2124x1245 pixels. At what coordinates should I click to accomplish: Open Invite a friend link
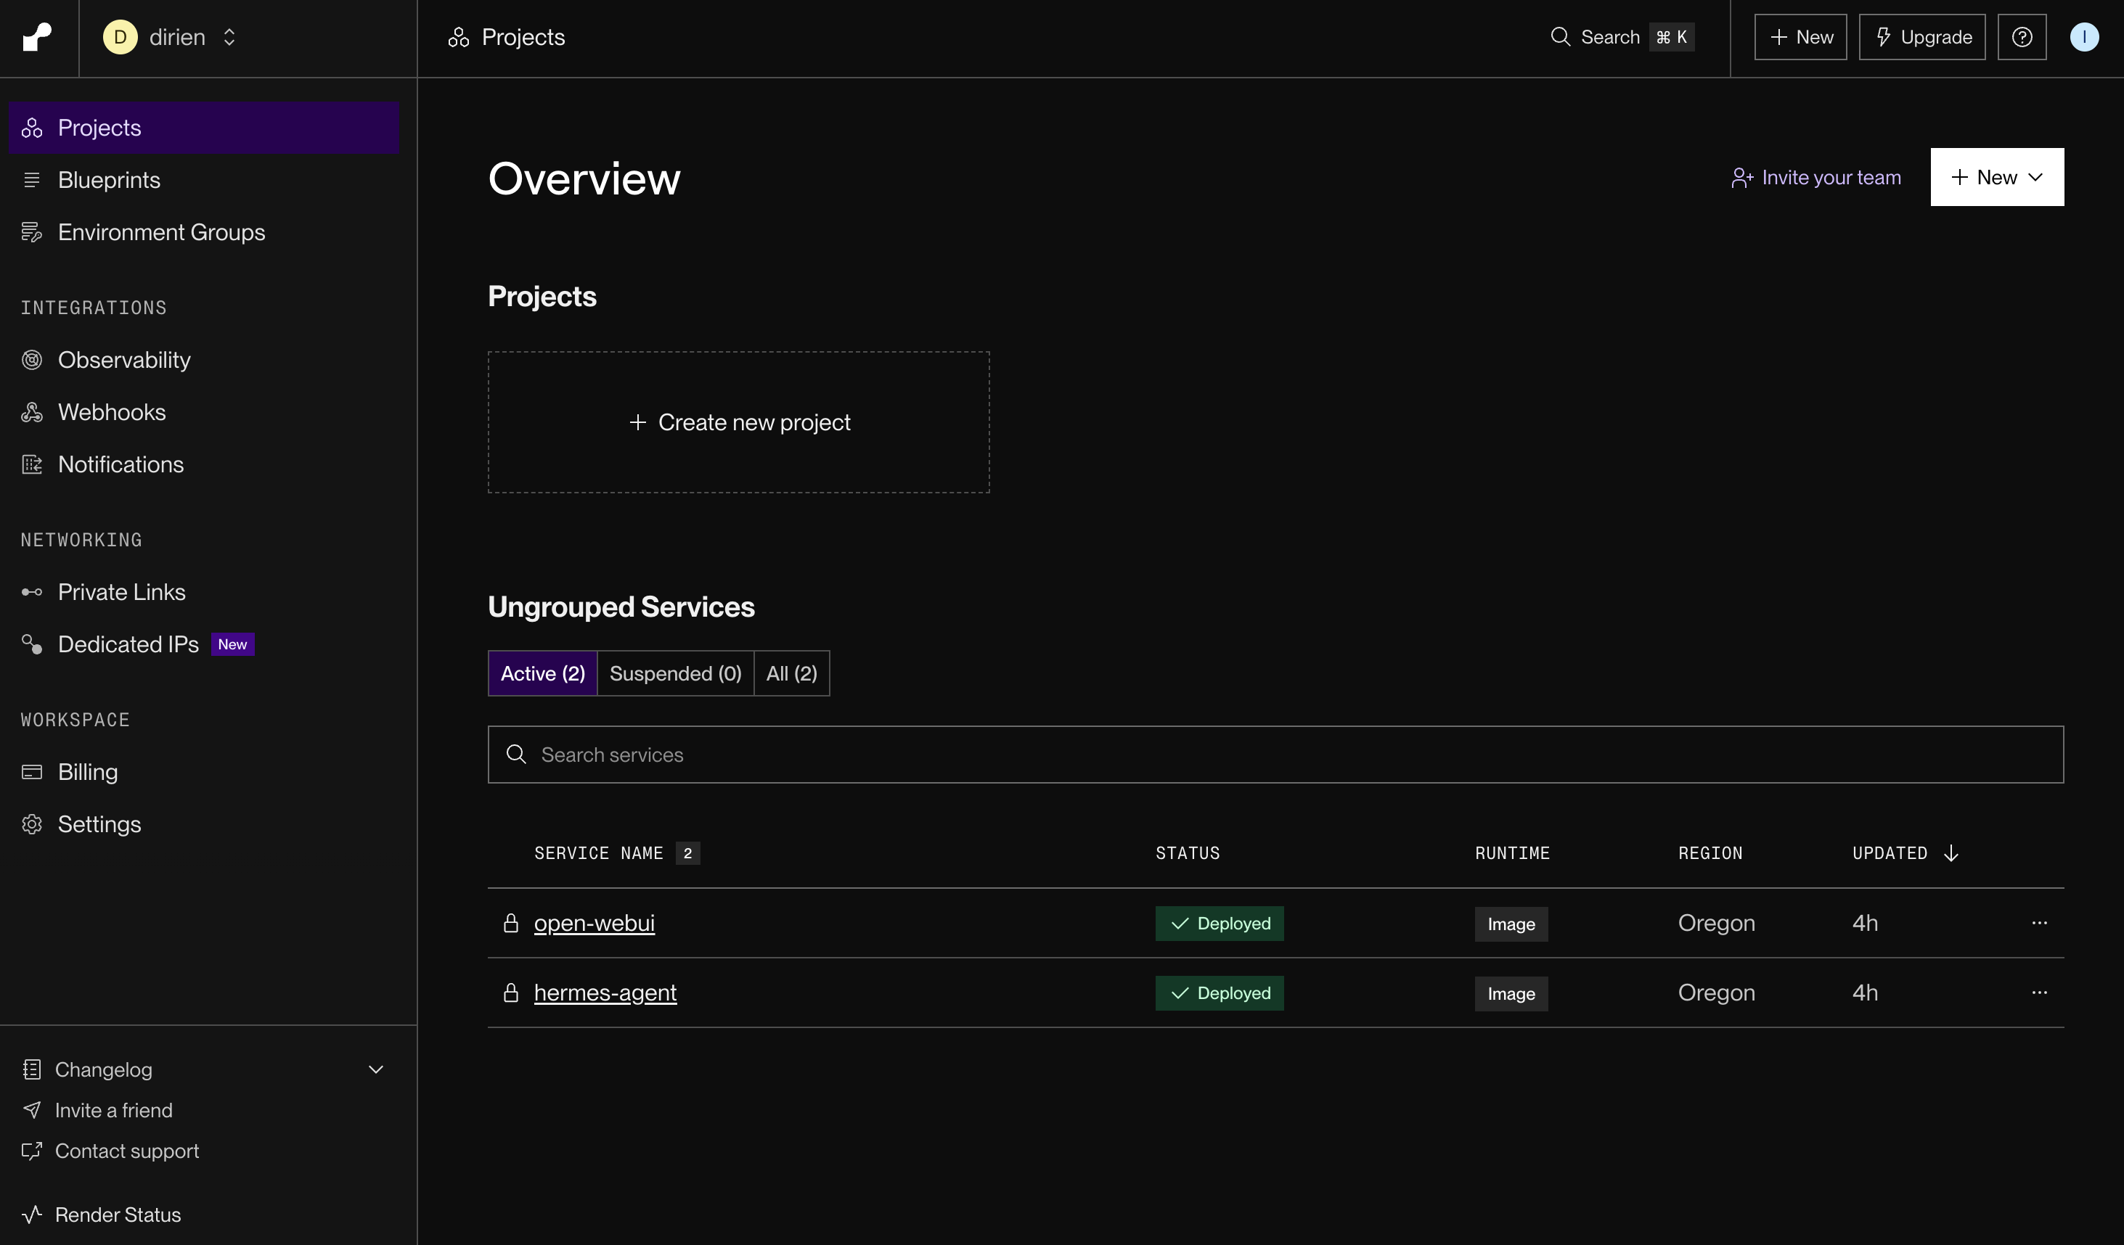click(x=114, y=1110)
